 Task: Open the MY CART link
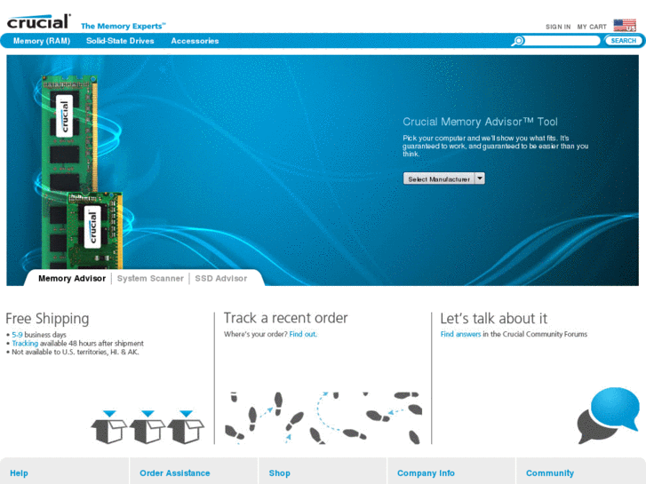tap(592, 27)
